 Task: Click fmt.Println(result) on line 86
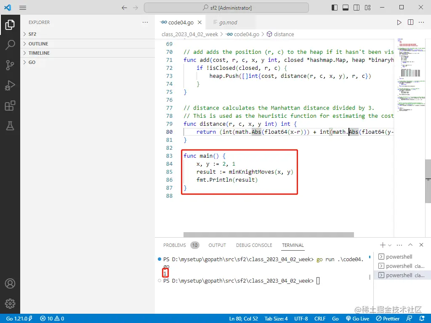click(227, 180)
